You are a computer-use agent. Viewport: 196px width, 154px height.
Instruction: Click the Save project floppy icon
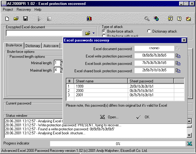pos(25,19)
